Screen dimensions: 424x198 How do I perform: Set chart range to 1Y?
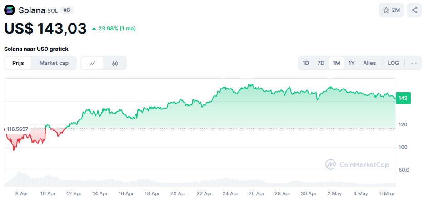coord(351,63)
